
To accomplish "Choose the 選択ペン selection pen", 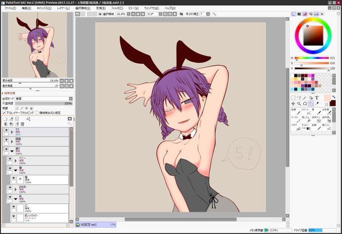I will (x=316, y=119).
